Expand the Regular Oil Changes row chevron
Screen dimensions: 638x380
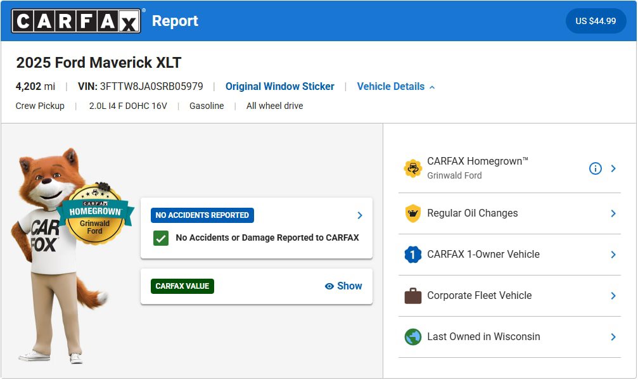pos(613,213)
